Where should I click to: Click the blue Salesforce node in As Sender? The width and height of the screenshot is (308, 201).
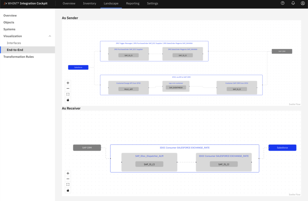click(78, 67)
